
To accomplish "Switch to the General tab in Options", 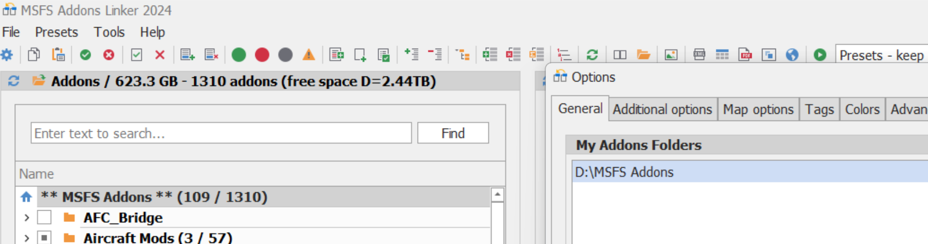I will pos(580,109).
